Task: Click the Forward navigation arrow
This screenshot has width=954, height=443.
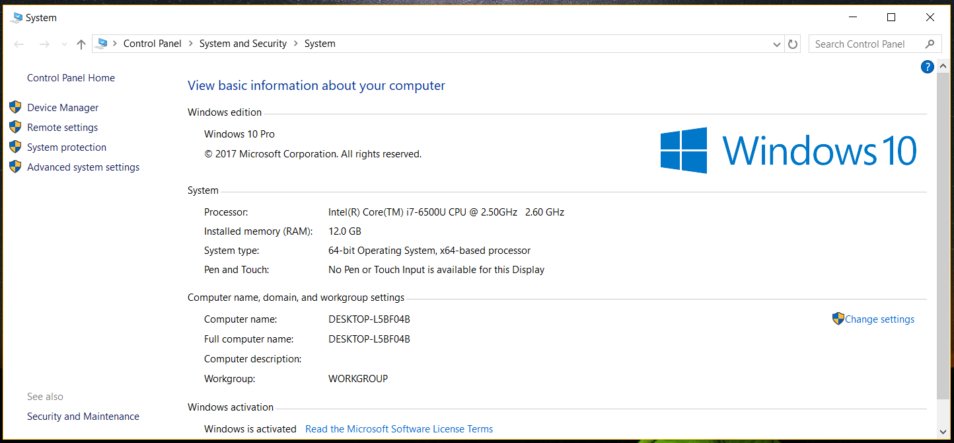Action: pyautogui.click(x=44, y=44)
